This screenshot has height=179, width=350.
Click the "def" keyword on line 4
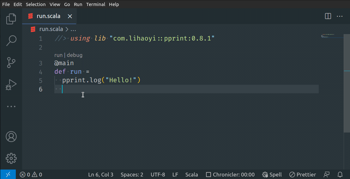click(60, 72)
